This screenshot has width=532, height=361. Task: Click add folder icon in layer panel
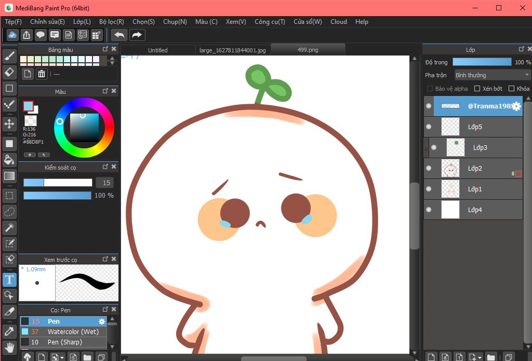(x=490, y=357)
